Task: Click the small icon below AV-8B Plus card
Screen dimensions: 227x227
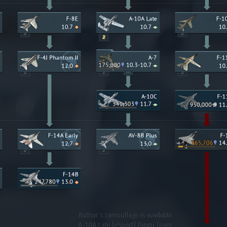Action: pos(104,152)
